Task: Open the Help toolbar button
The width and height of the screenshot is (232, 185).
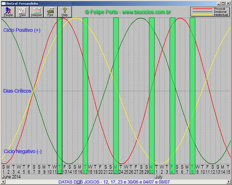Action: coord(65,12)
